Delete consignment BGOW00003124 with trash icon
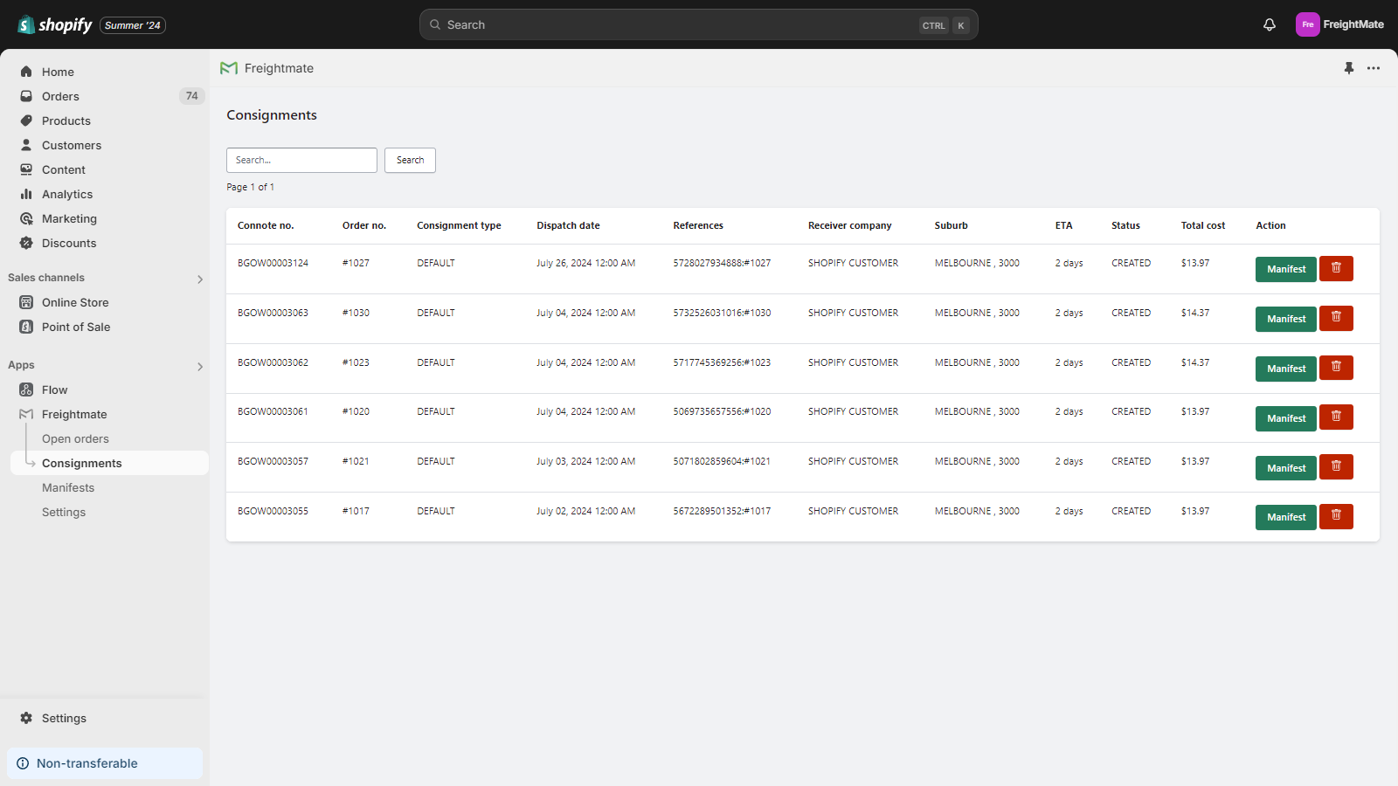Screen dimensions: 1398x786 tap(1336, 269)
